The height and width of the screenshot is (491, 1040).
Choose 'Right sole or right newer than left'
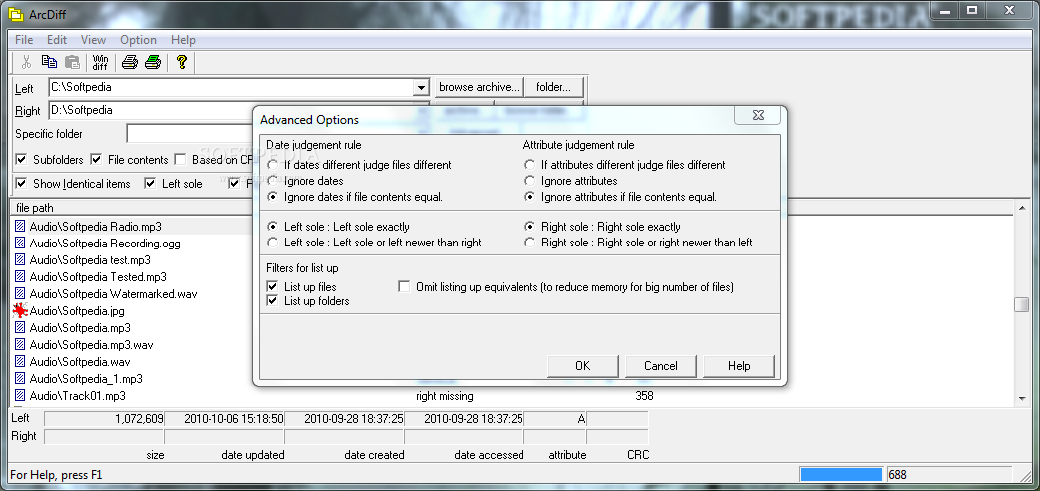(529, 243)
